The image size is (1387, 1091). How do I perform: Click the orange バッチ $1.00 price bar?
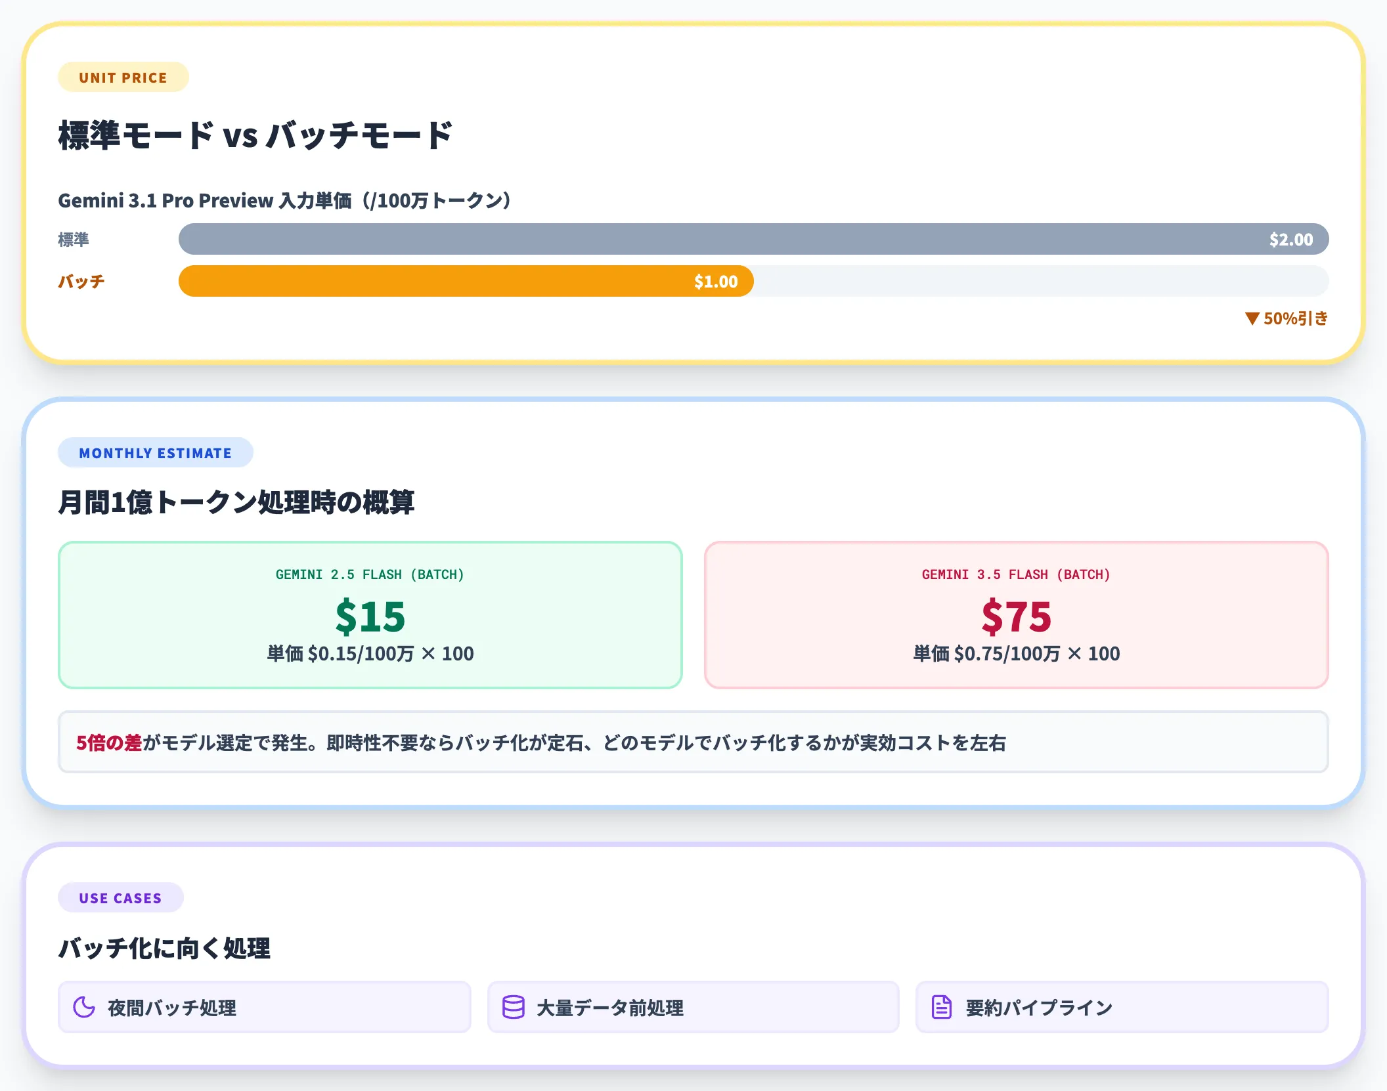466,281
